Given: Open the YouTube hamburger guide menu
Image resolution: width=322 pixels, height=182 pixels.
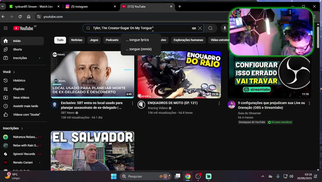Looking at the screenshot, I should (6, 28).
